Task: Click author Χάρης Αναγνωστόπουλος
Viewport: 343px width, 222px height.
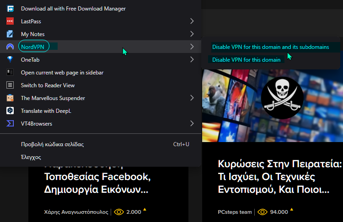Action: 76,212
